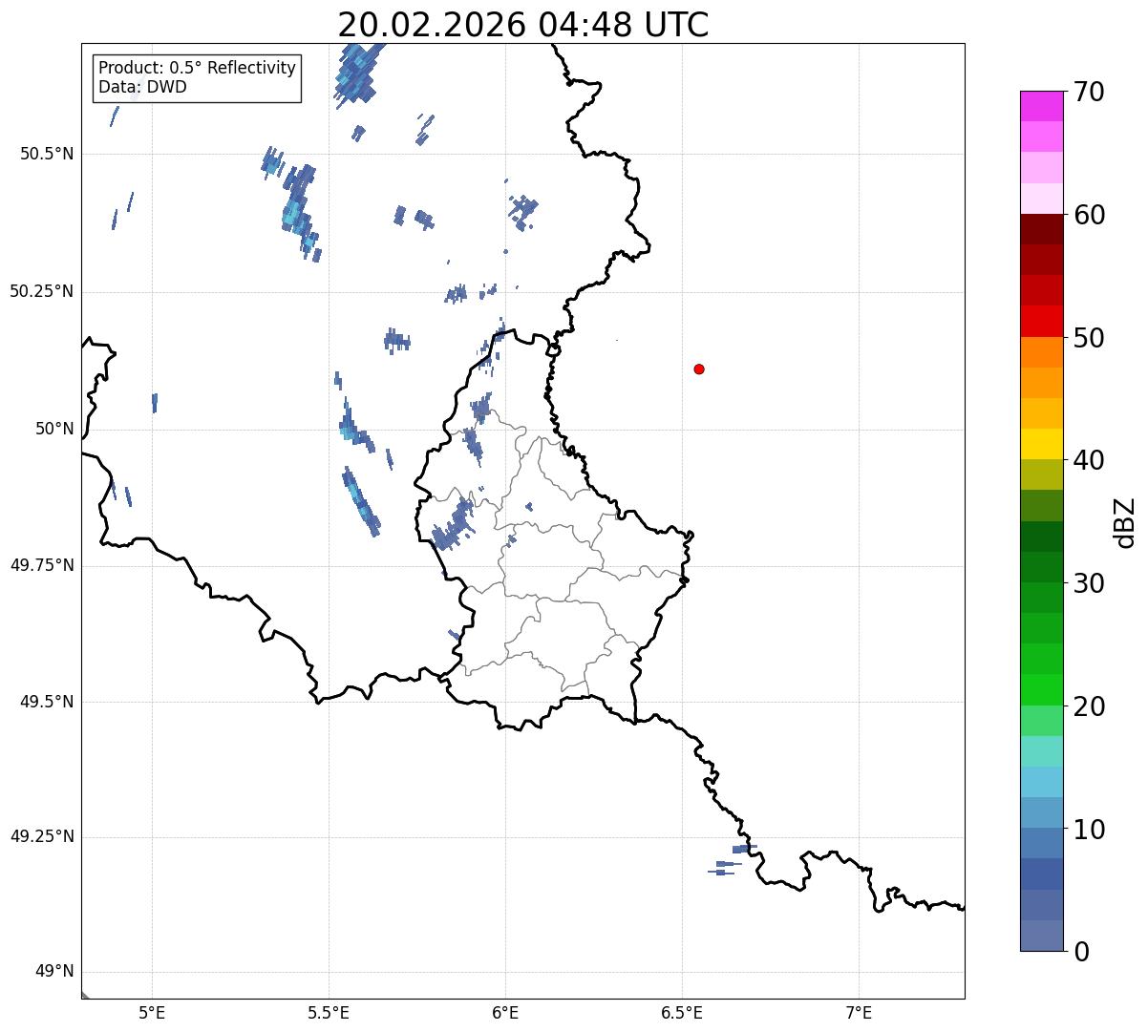Click the 50°N latitude label

tap(54, 430)
